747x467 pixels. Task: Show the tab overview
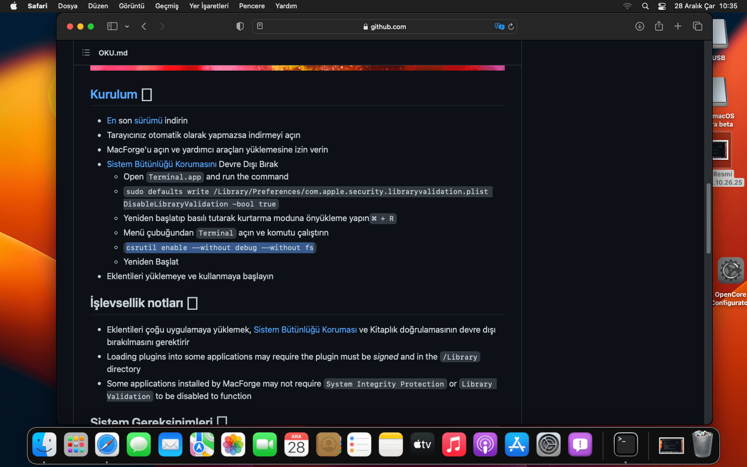(697, 26)
